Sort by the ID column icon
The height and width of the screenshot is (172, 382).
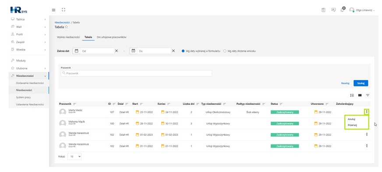click(114, 104)
